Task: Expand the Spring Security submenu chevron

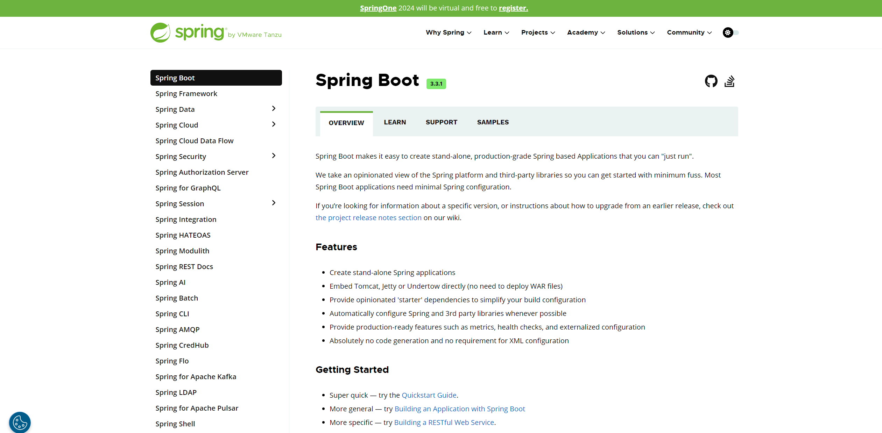Action: coord(274,156)
